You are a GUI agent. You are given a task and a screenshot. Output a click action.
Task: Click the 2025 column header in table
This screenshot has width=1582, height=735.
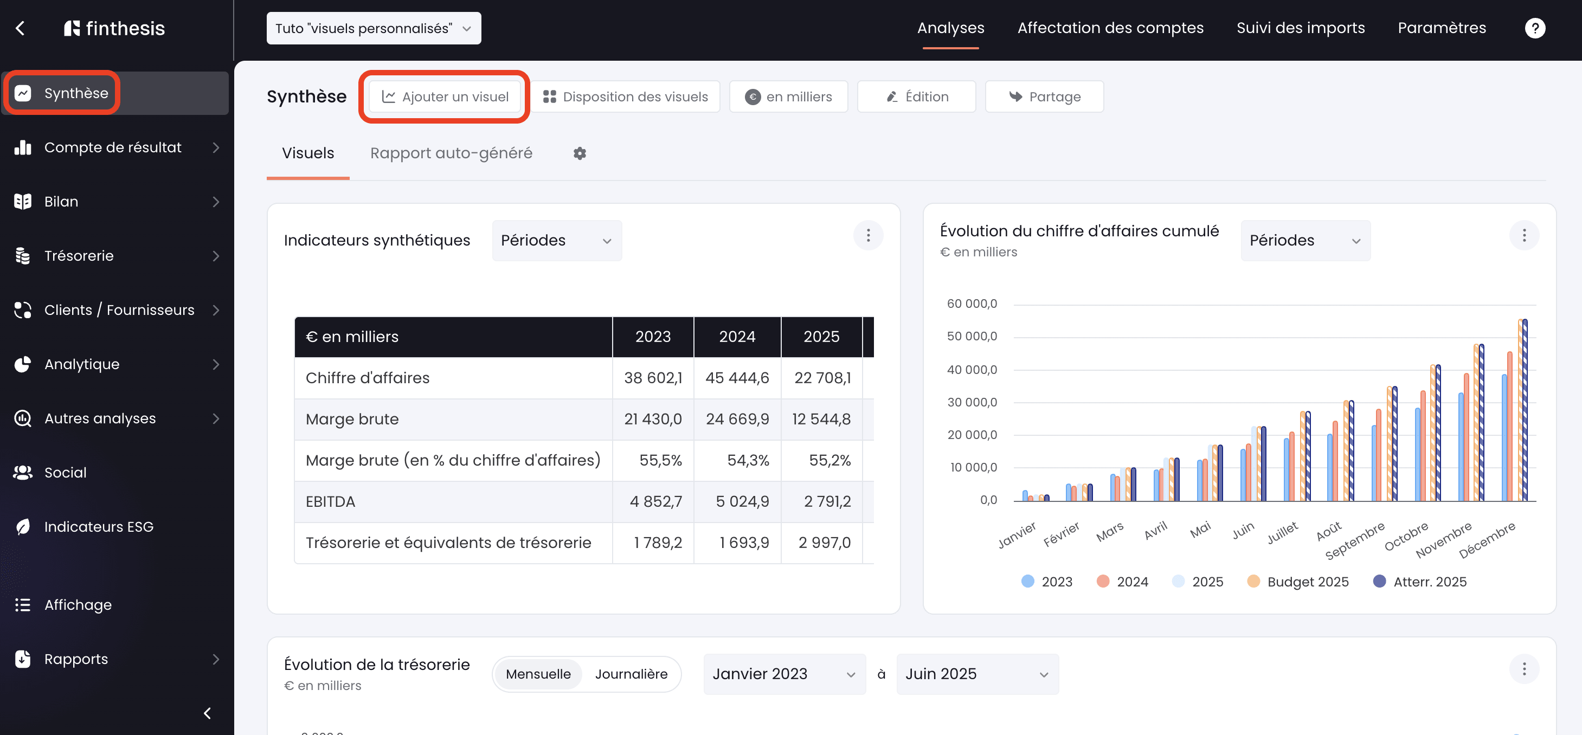click(821, 337)
